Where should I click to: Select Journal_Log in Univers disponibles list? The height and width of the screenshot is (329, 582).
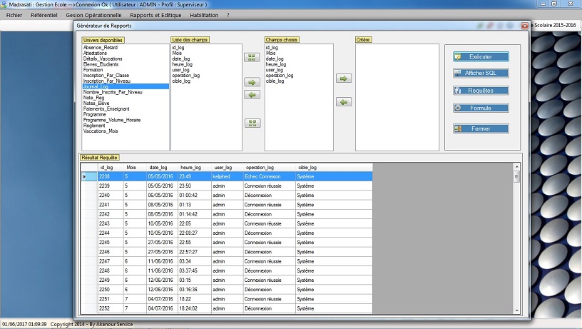(x=125, y=86)
